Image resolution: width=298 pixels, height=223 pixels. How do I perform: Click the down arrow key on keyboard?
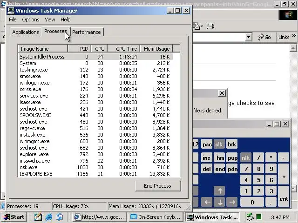click(x=220, y=202)
